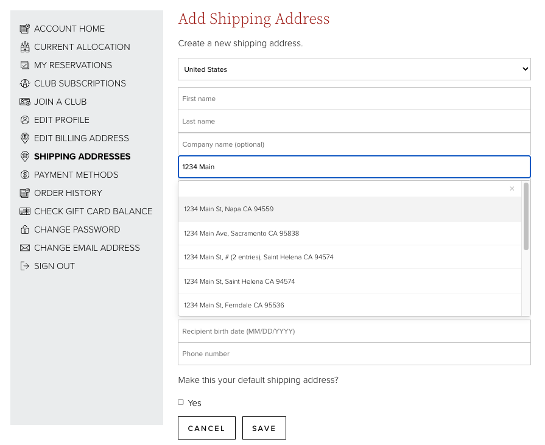
Task: Click the Club Subscriptions icon
Action: [x=25, y=83]
